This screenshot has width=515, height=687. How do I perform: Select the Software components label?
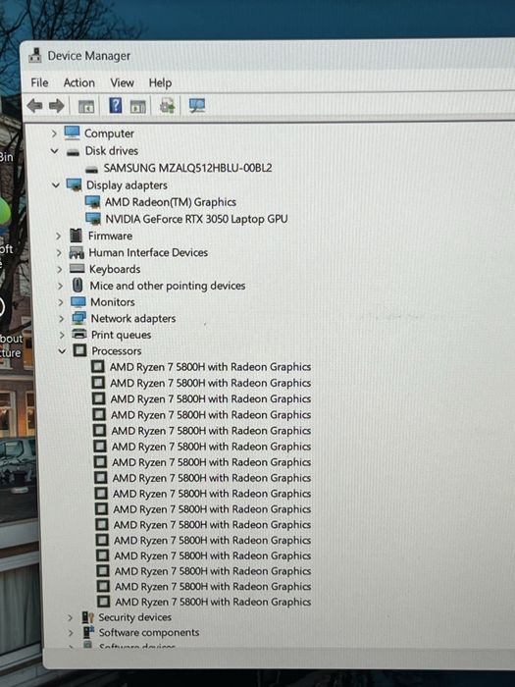click(149, 632)
